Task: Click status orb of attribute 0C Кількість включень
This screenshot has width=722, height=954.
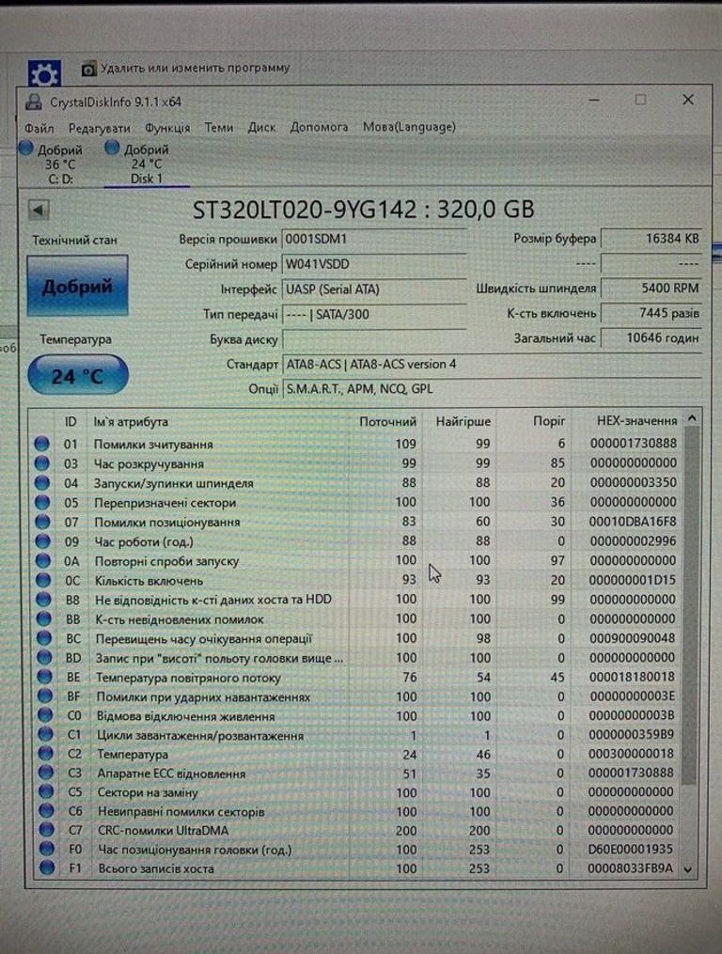Action: (x=43, y=581)
